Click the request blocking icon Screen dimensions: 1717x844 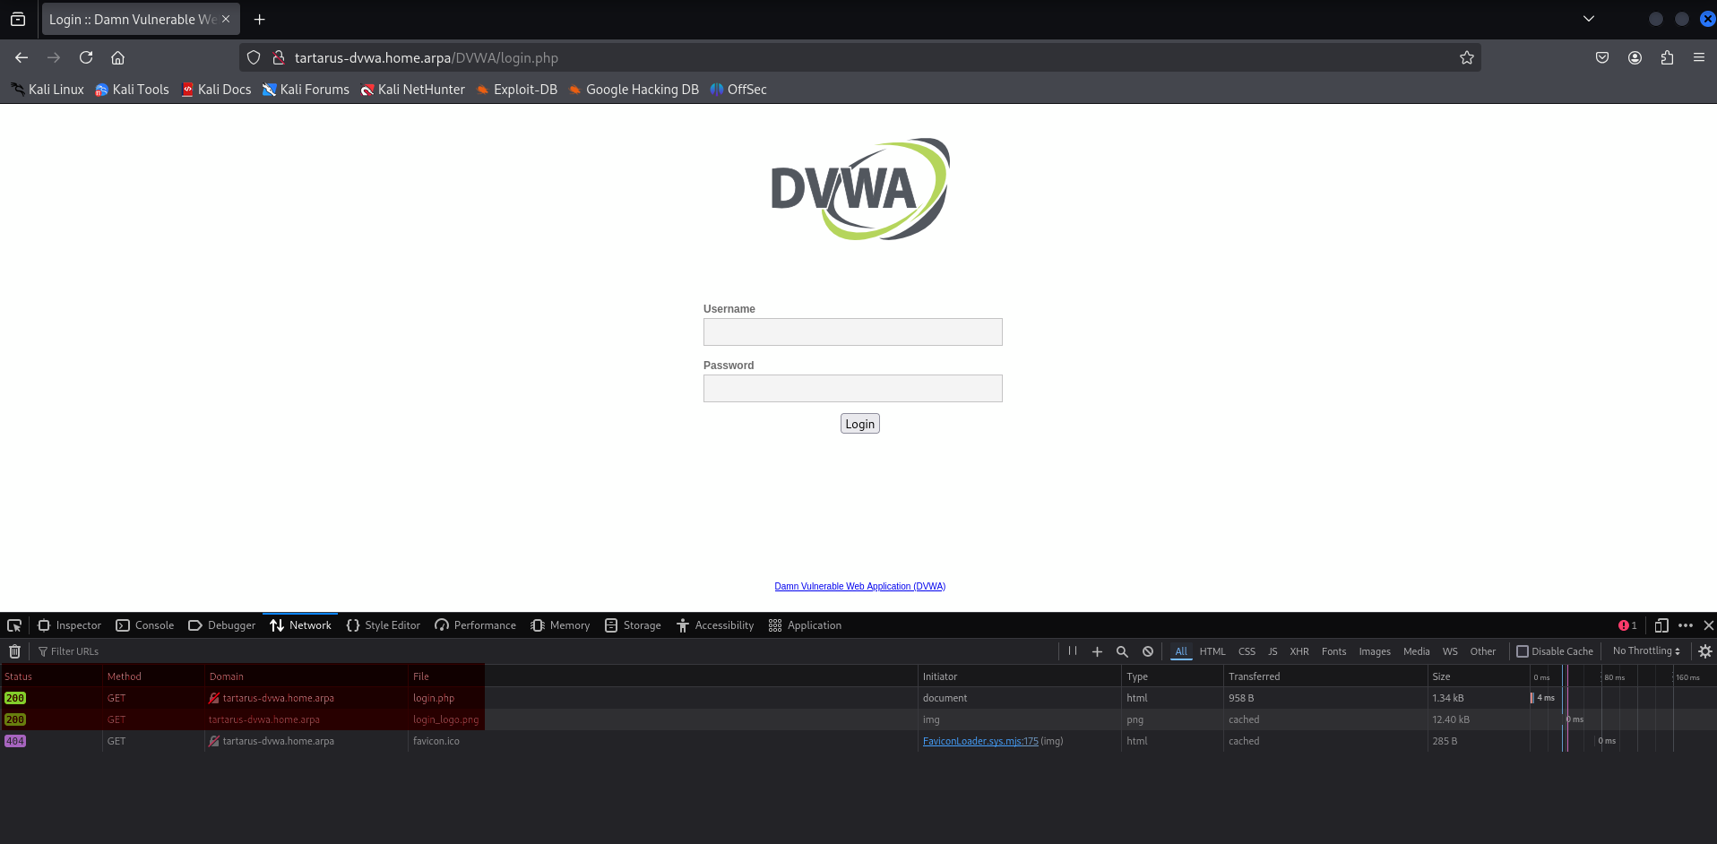coord(1148,651)
